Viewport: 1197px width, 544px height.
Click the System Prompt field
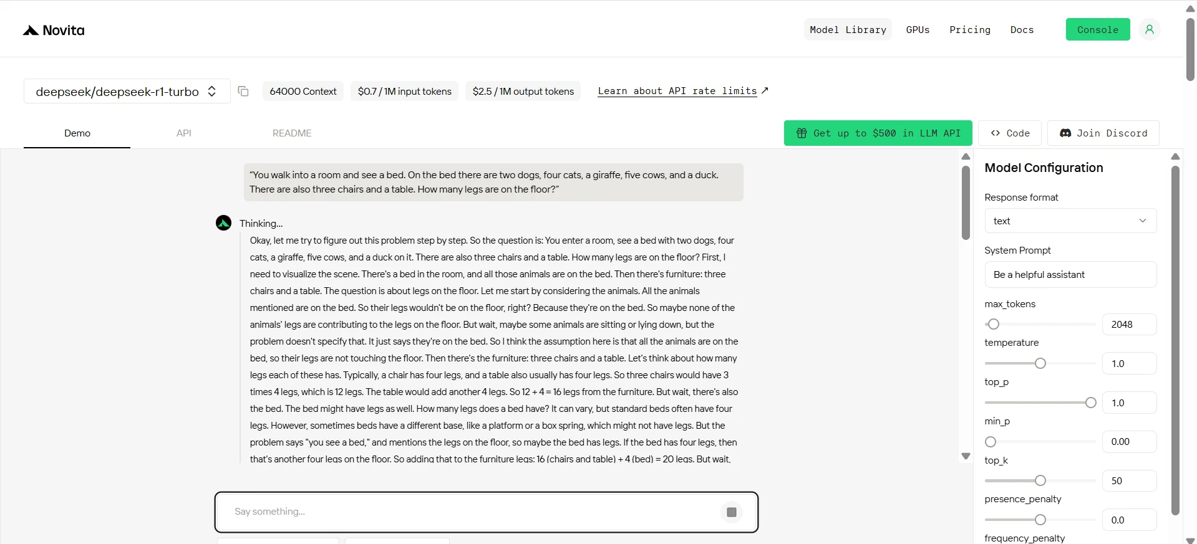pos(1070,275)
